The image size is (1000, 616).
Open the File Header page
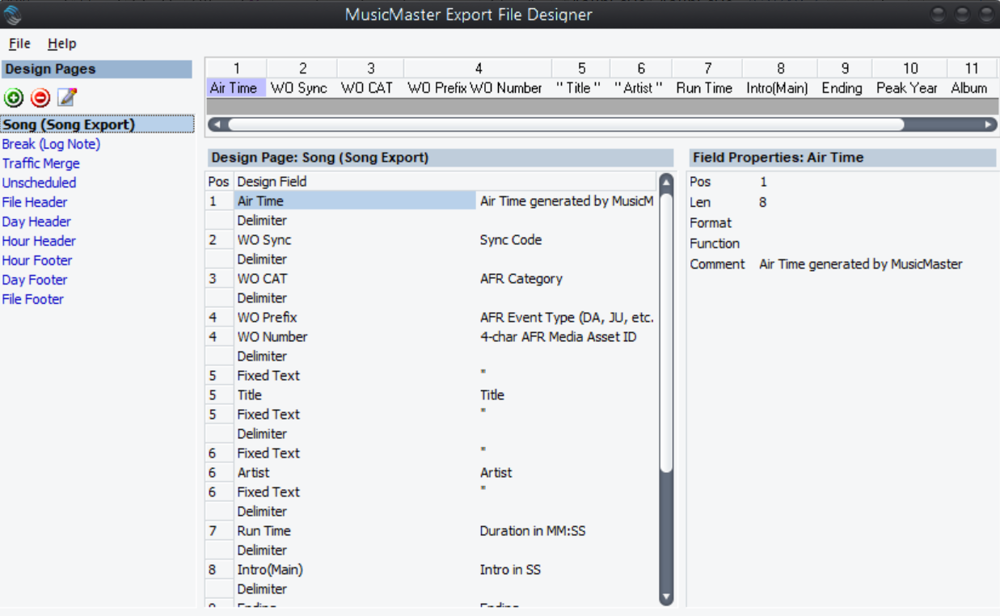[x=35, y=202]
